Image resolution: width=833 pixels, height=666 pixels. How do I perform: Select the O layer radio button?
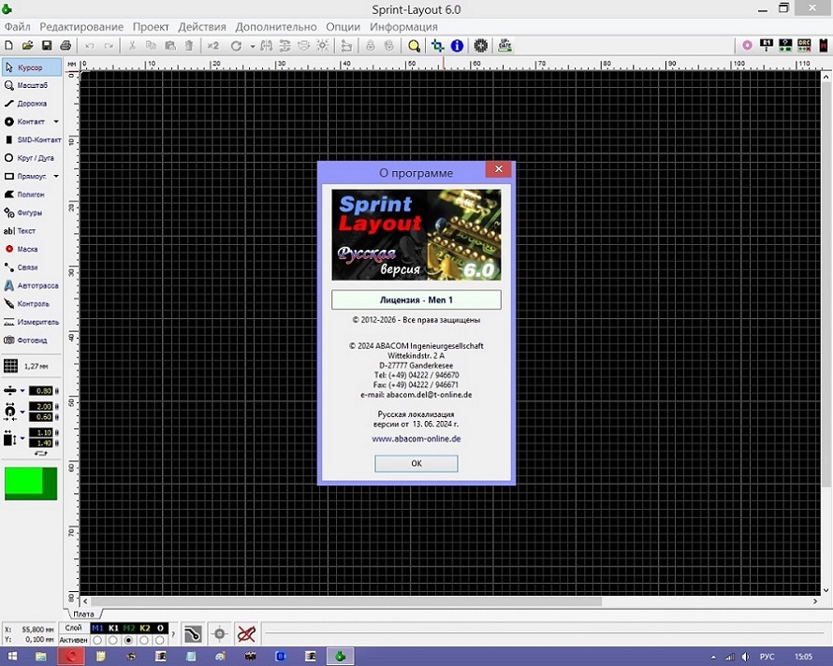point(160,641)
